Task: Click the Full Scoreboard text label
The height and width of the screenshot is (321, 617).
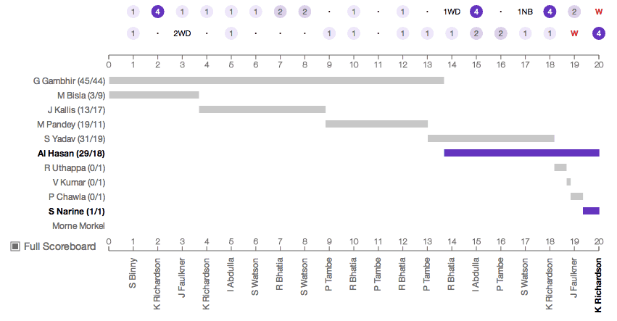Action: [59, 246]
